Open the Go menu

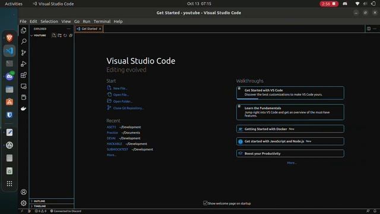point(77,21)
